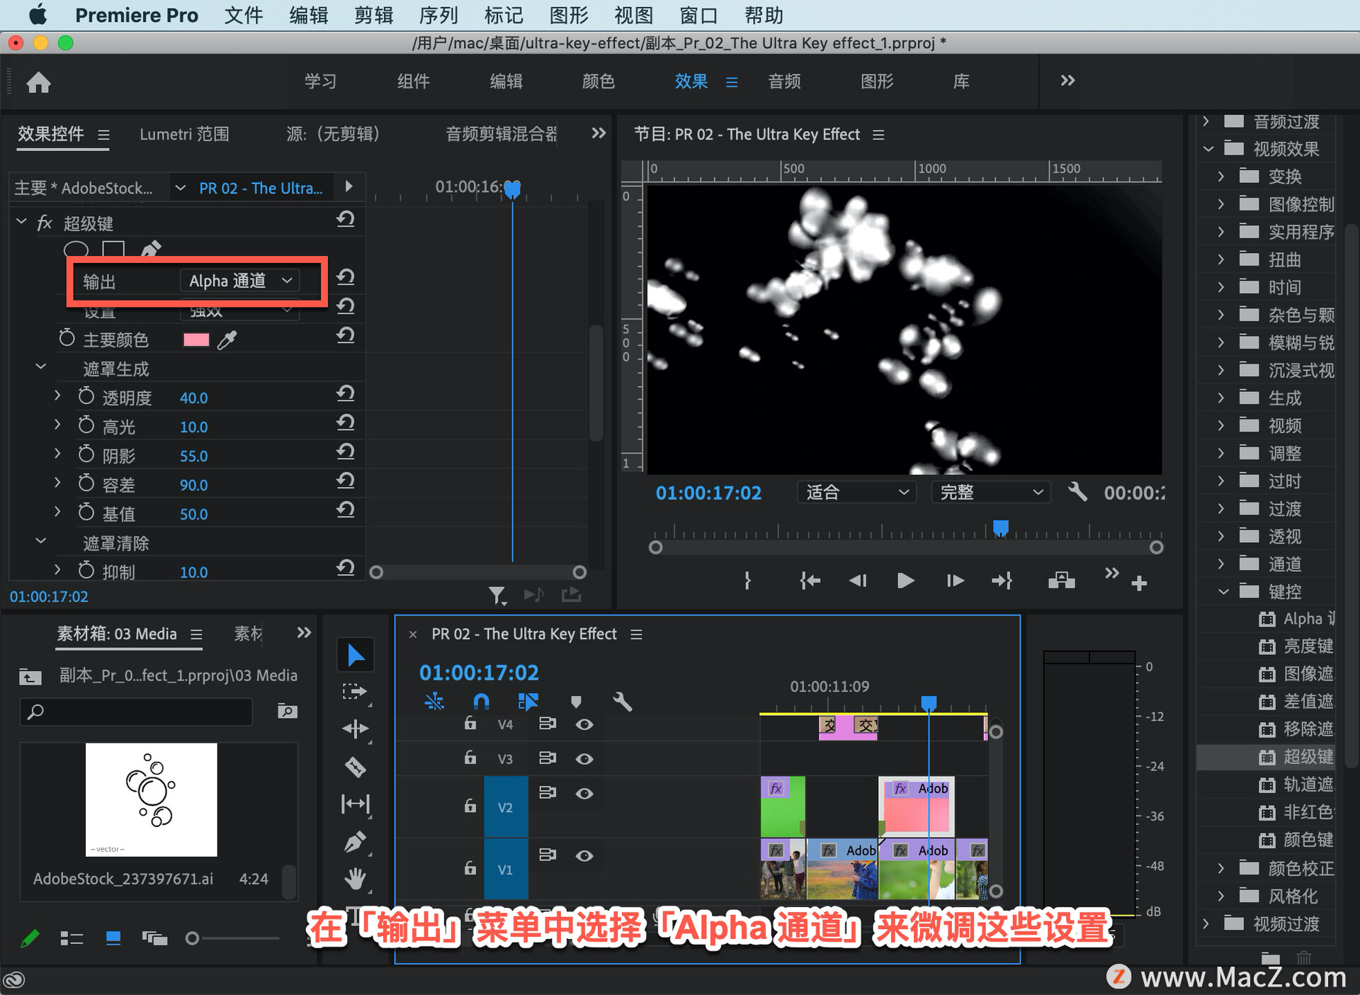Switch to the Lumetri 范围 tab
Screen dimensions: 1360x995
pyautogui.click(x=184, y=134)
